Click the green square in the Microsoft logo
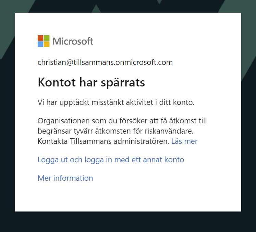This screenshot has height=232, width=256. tap(47, 38)
